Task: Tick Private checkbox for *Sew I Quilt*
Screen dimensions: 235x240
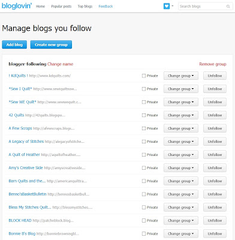Action: coord(144,89)
